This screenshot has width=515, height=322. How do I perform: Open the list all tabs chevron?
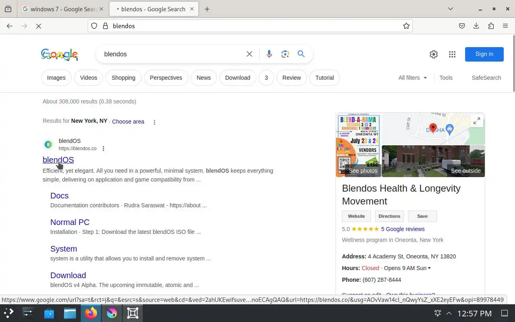point(451,9)
